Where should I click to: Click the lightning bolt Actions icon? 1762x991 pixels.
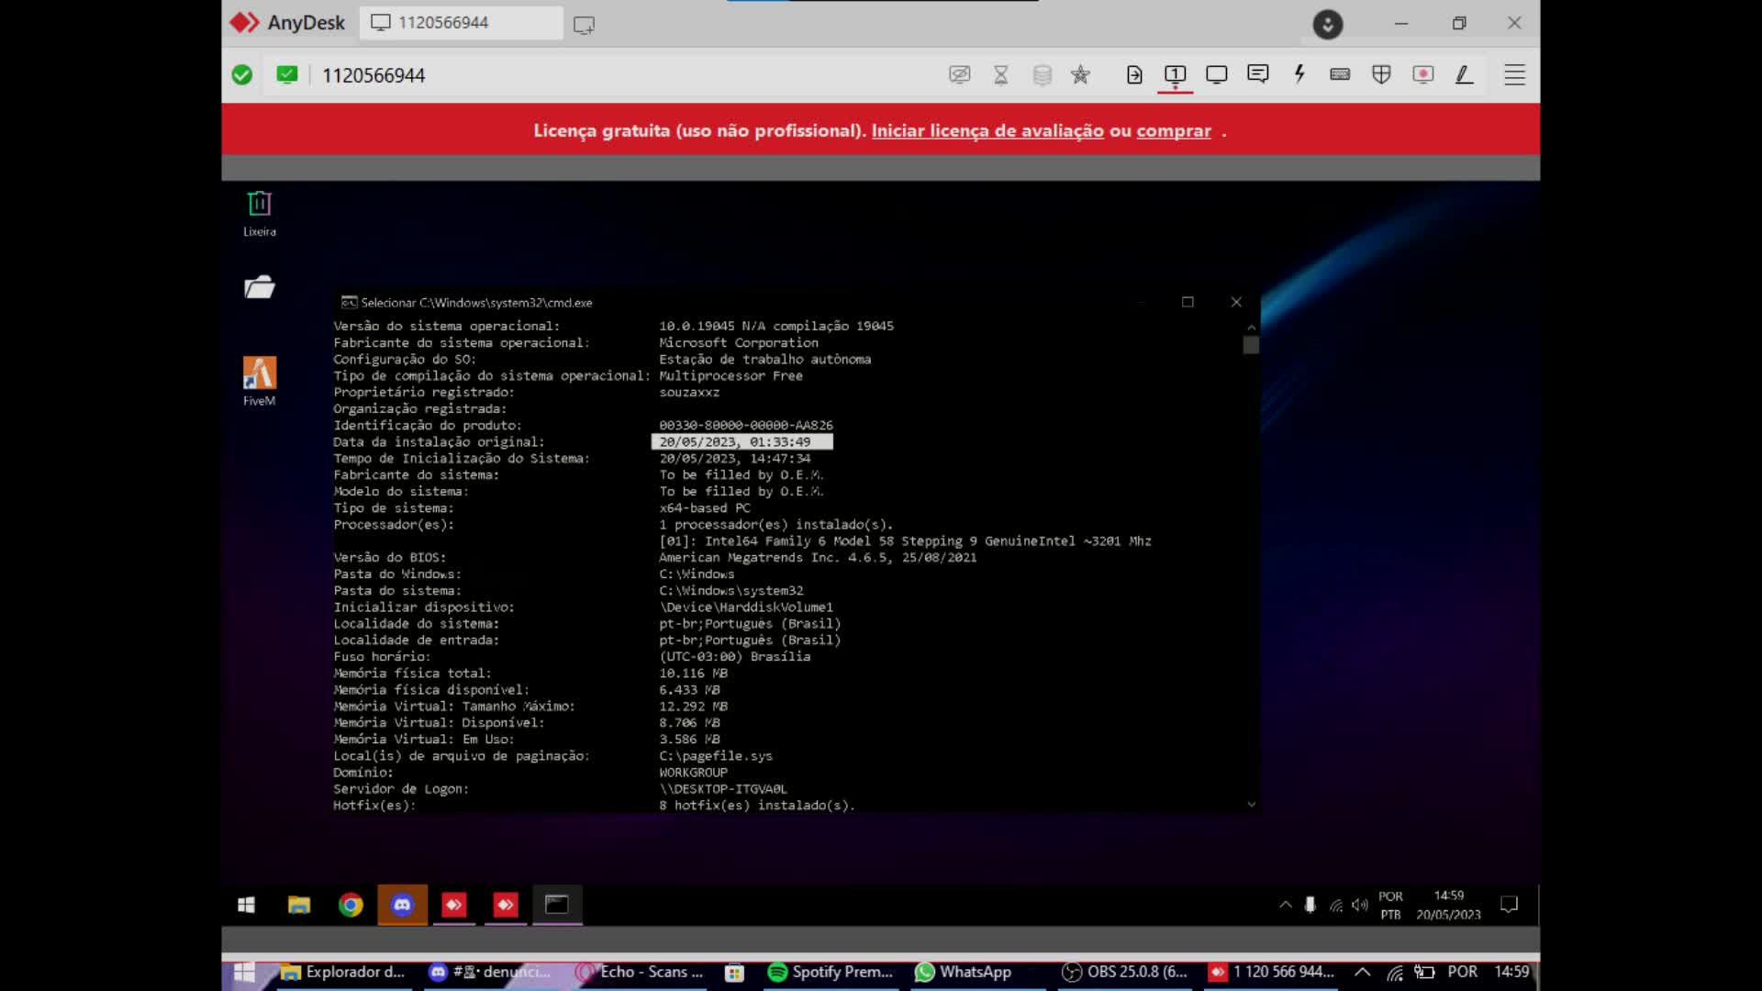[x=1299, y=74]
